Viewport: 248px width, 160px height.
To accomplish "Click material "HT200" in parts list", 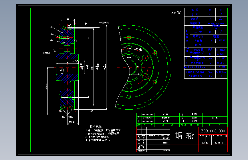I will [x=194, y=114].
